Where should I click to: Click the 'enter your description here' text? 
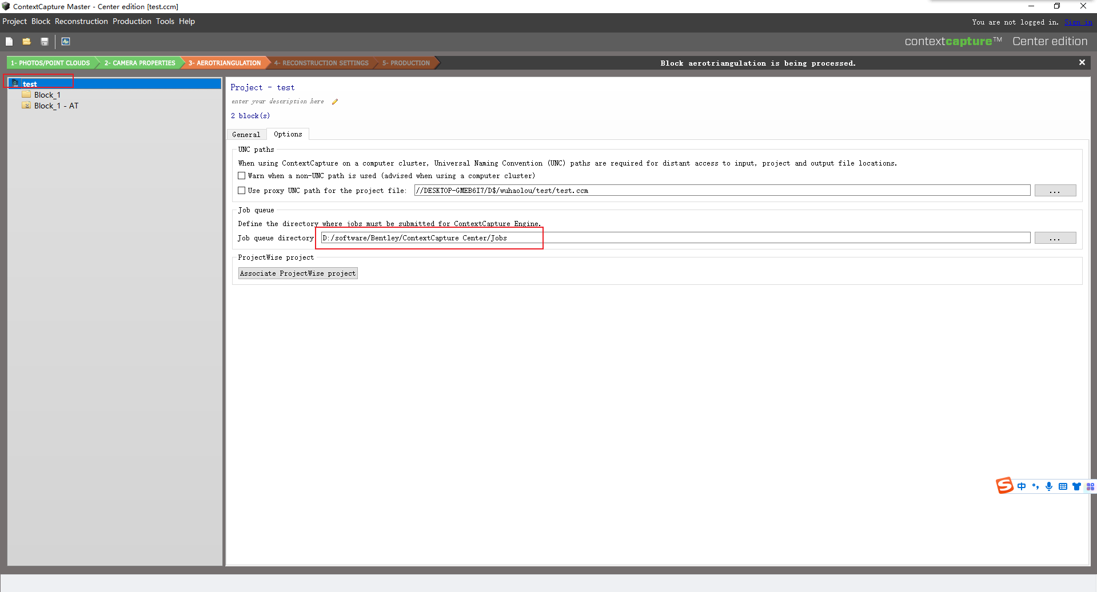click(x=277, y=102)
